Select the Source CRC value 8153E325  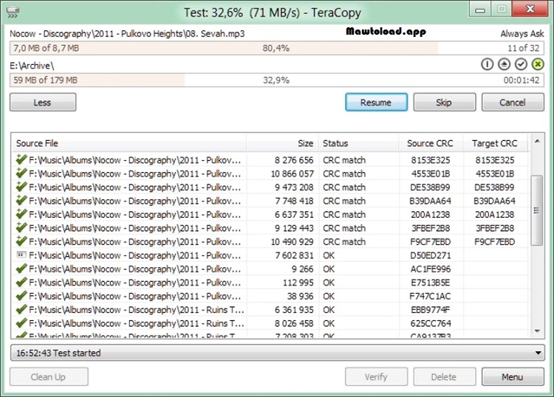[x=431, y=160]
